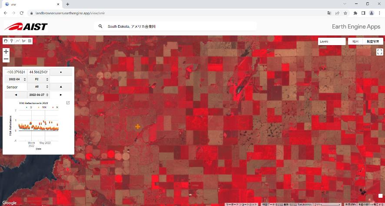Click the May 2022 axis label
Viewport: 385px width, 206px height.
tap(45, 143)
